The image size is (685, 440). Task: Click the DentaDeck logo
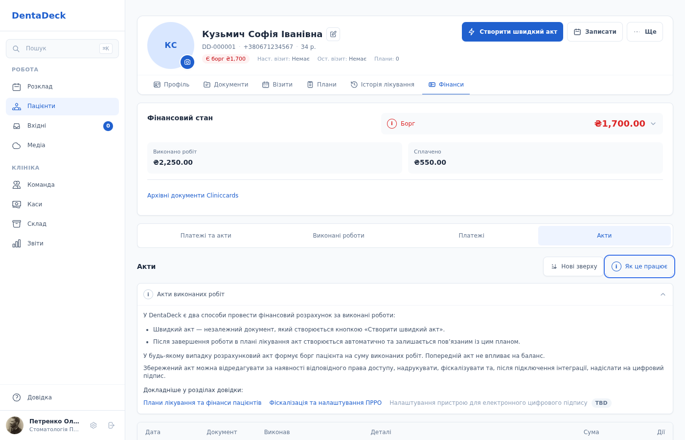pyautogui.click(x=39, y=16)
